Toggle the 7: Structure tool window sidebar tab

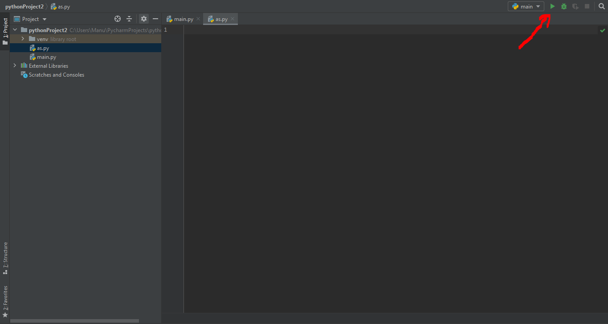click(x=5, y=258)
